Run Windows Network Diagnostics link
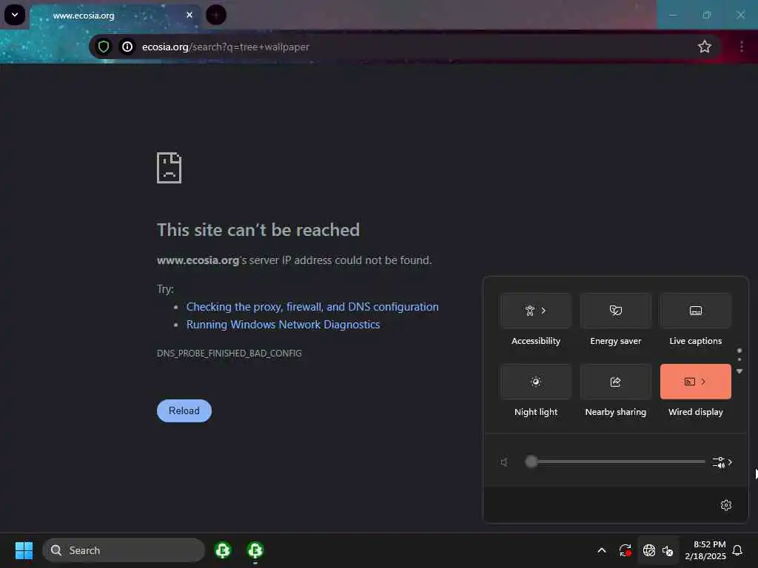Screen dimensions: 758x568 point(283,325)
